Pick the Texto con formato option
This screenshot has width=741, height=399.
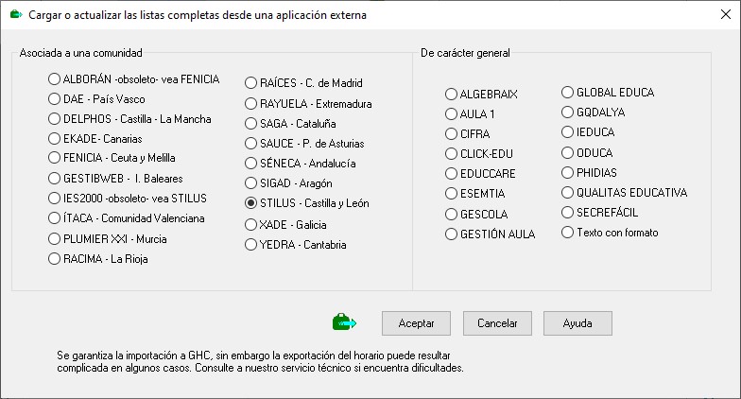(610, 233)
